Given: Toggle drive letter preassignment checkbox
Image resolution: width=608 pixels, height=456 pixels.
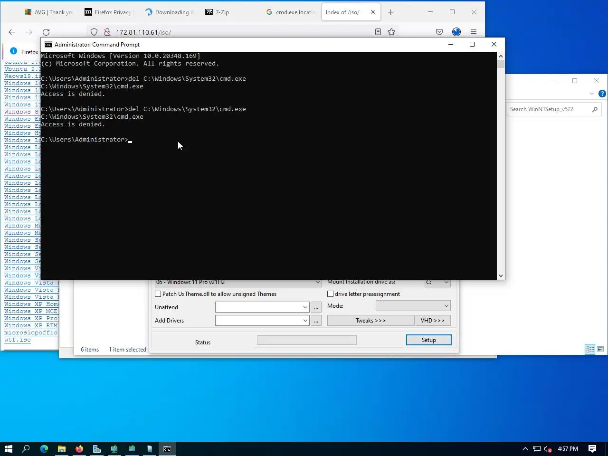Looking at the screenshot, I should click(331, 294).
